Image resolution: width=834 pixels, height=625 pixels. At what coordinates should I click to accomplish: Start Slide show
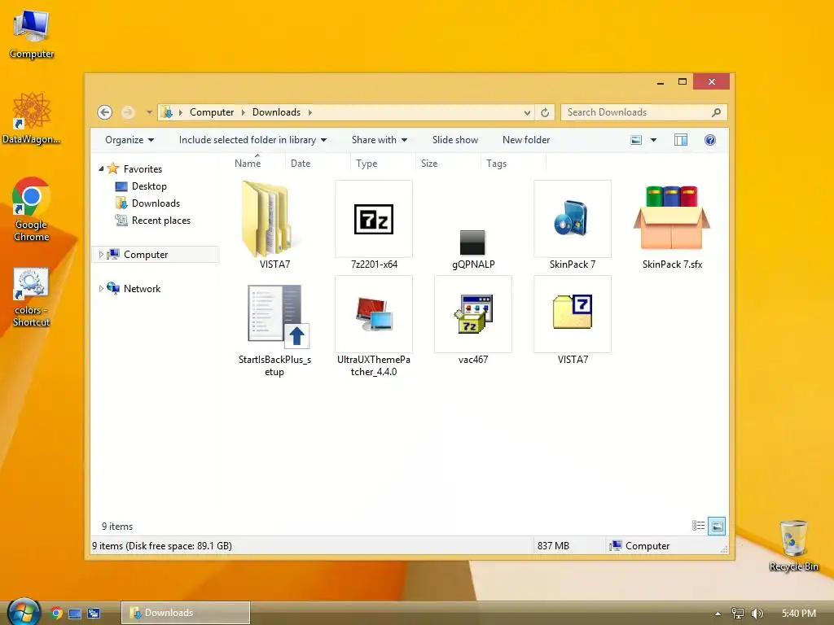[454, 140]
